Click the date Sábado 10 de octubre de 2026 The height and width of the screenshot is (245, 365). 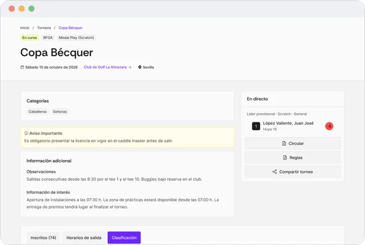pos(51,67)
